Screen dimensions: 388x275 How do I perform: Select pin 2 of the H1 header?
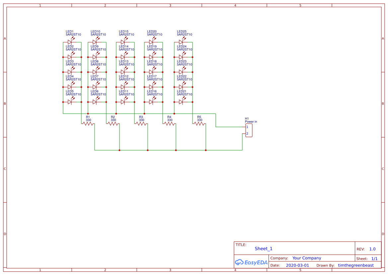click(247, 134)
